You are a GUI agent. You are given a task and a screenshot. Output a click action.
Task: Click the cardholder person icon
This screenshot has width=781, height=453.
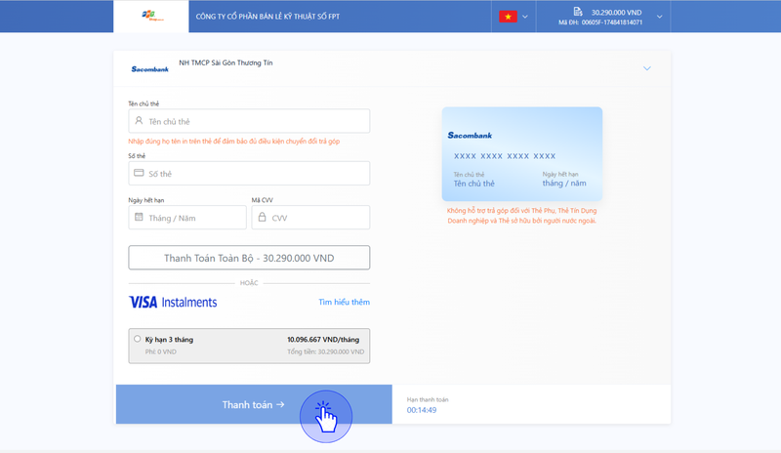coord(139,121)
